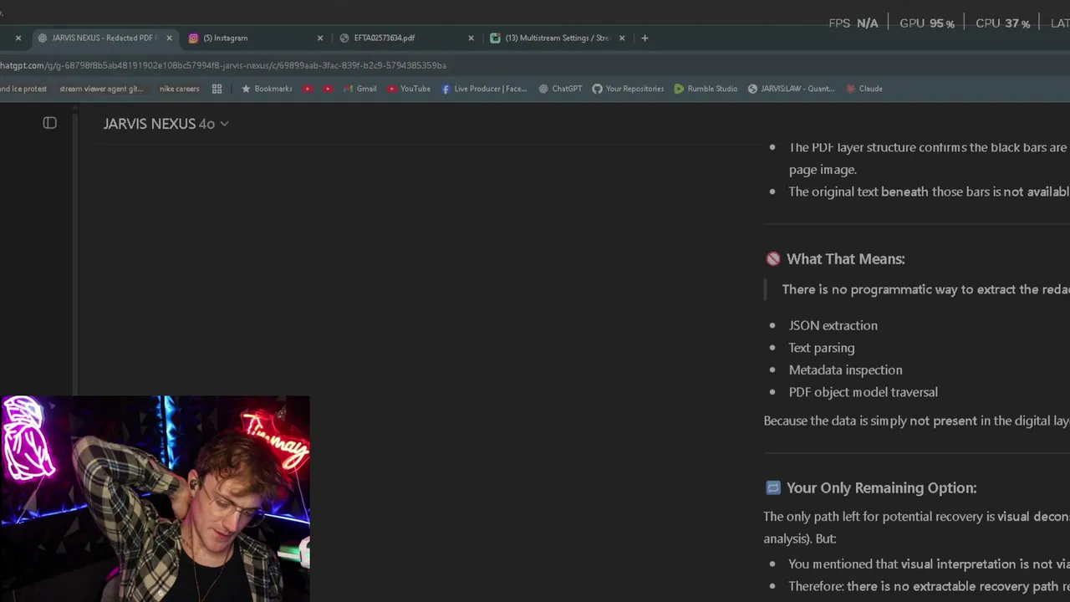1070x602 pixels.
Task: Click the address bar URL
Action: pos(223,65)
